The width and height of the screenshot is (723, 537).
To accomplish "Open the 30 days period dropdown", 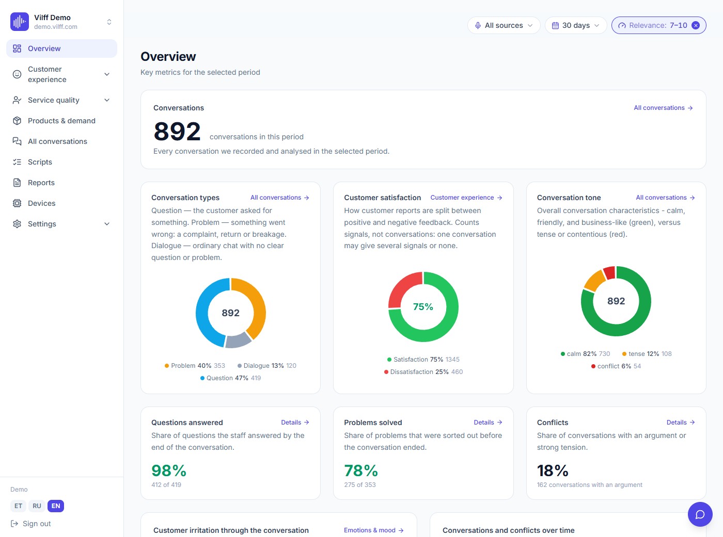I will 576,25.
